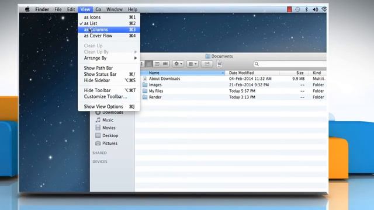The width and height of the screenshot is (374, 210).
Task: Open the Apple menu
Action: (27, 9)
